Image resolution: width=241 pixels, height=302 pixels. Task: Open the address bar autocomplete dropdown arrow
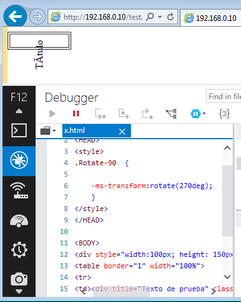click(160, 17)
